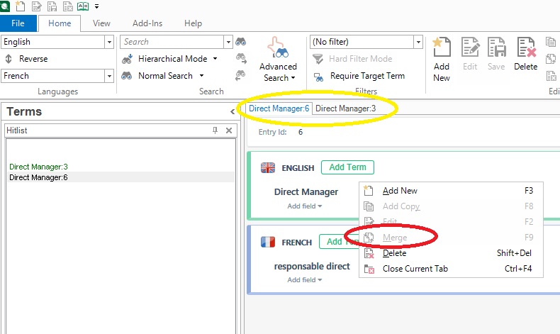Select Direct Manager:3 in the Hitlist

(38, 167)
